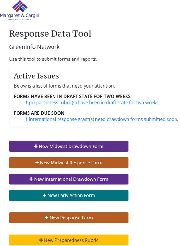Create a New Preparedness Rubric

click(69, 240)
